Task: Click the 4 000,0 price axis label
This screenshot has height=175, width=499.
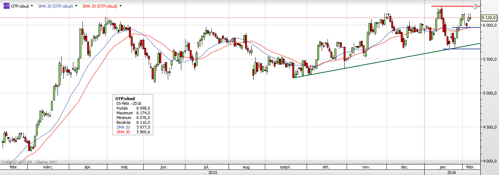Action: (x=489, y=161)
